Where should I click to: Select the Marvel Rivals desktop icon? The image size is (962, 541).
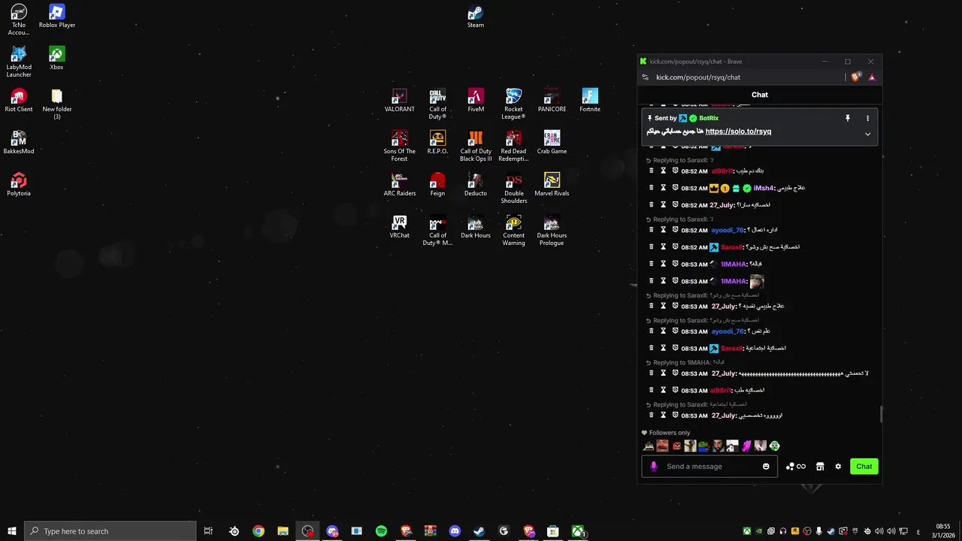click(x=552, y=185)
